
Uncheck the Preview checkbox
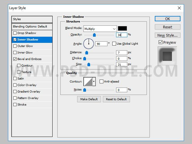[x=160, y=42]
